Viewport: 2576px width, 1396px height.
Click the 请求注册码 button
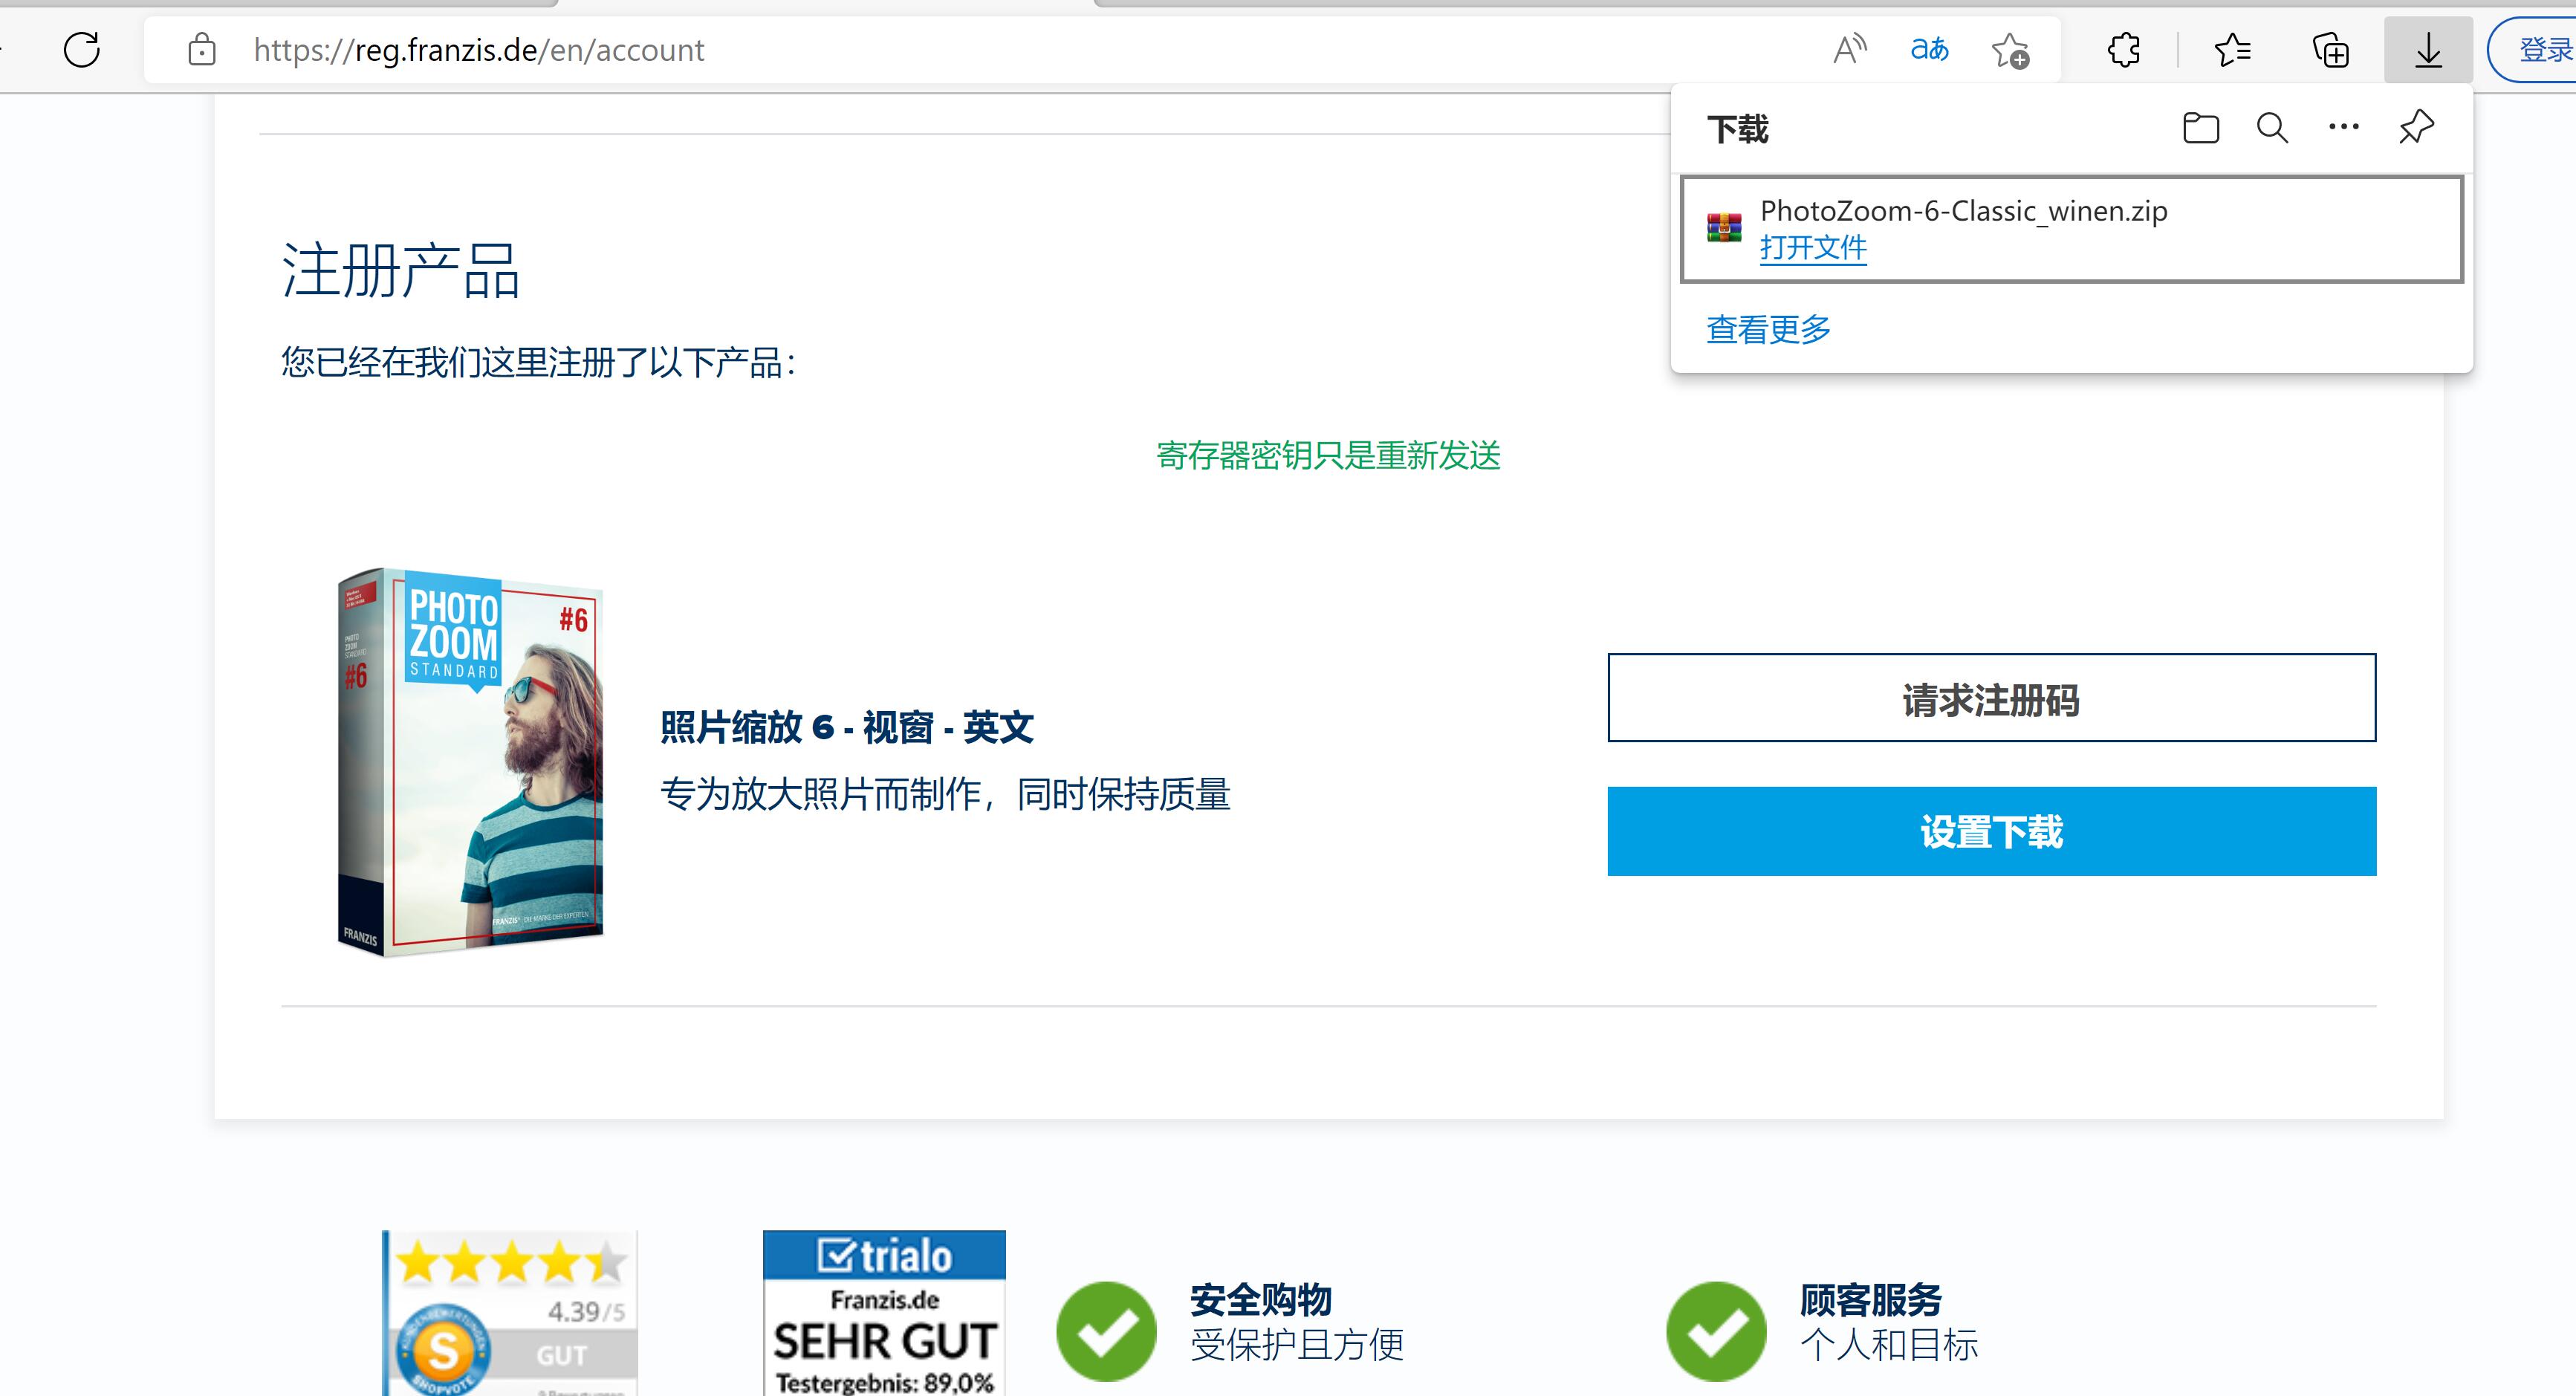coord(1991,698)
